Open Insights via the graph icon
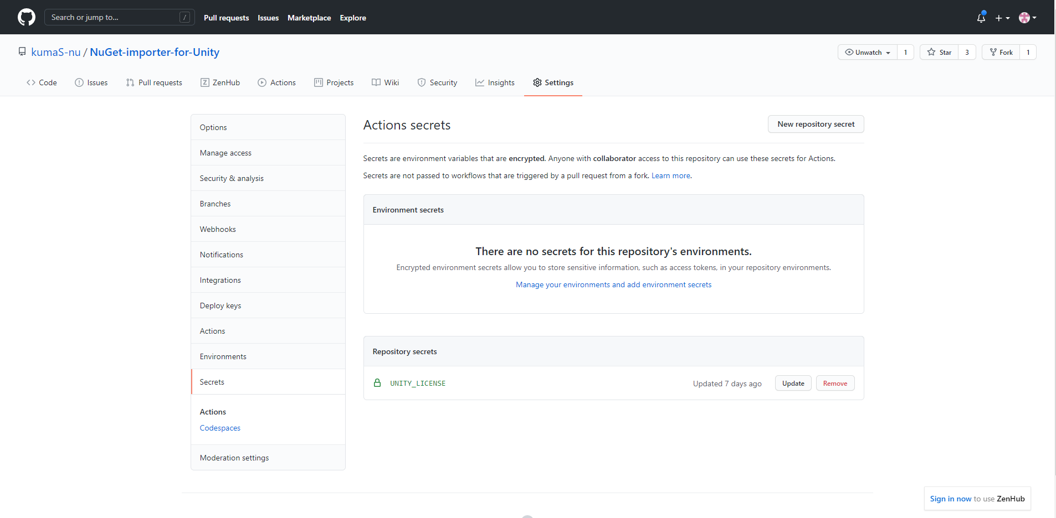Image resolution: width=1056 pixels, height=518 pixels. (479, 82)
